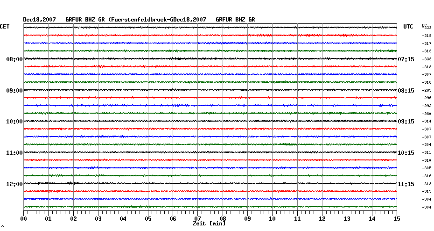
Task: Click the 08:15 UTC time label
Action: 406,91
